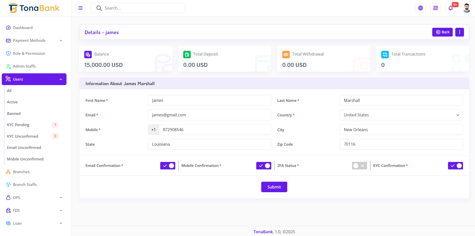
Task: Enable the 2FA Status switch
Action: 359,166
